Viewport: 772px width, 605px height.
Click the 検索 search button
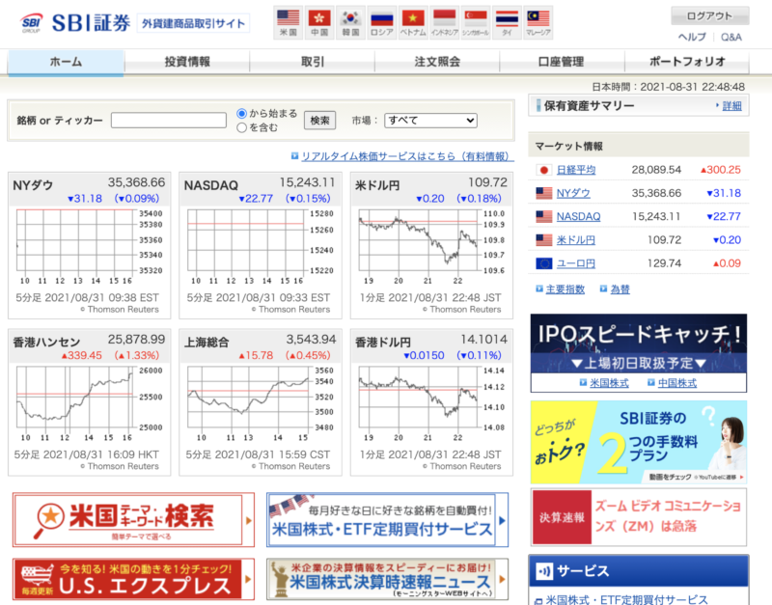pos(320,120)
